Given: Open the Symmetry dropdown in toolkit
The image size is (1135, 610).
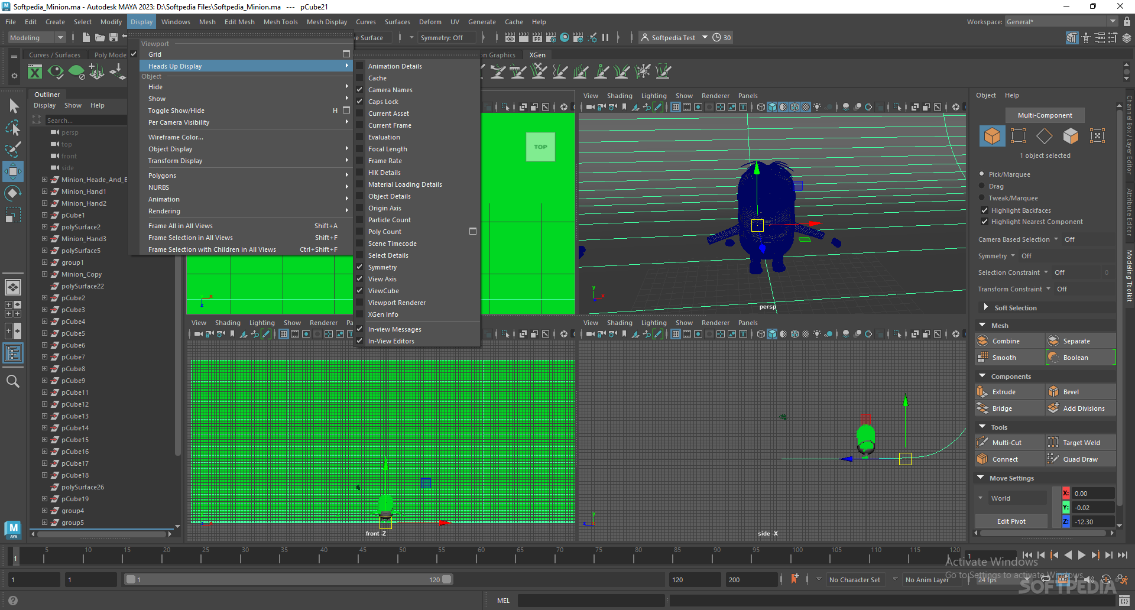Looking at the screenshot, I should click(x=1013, y=256).
